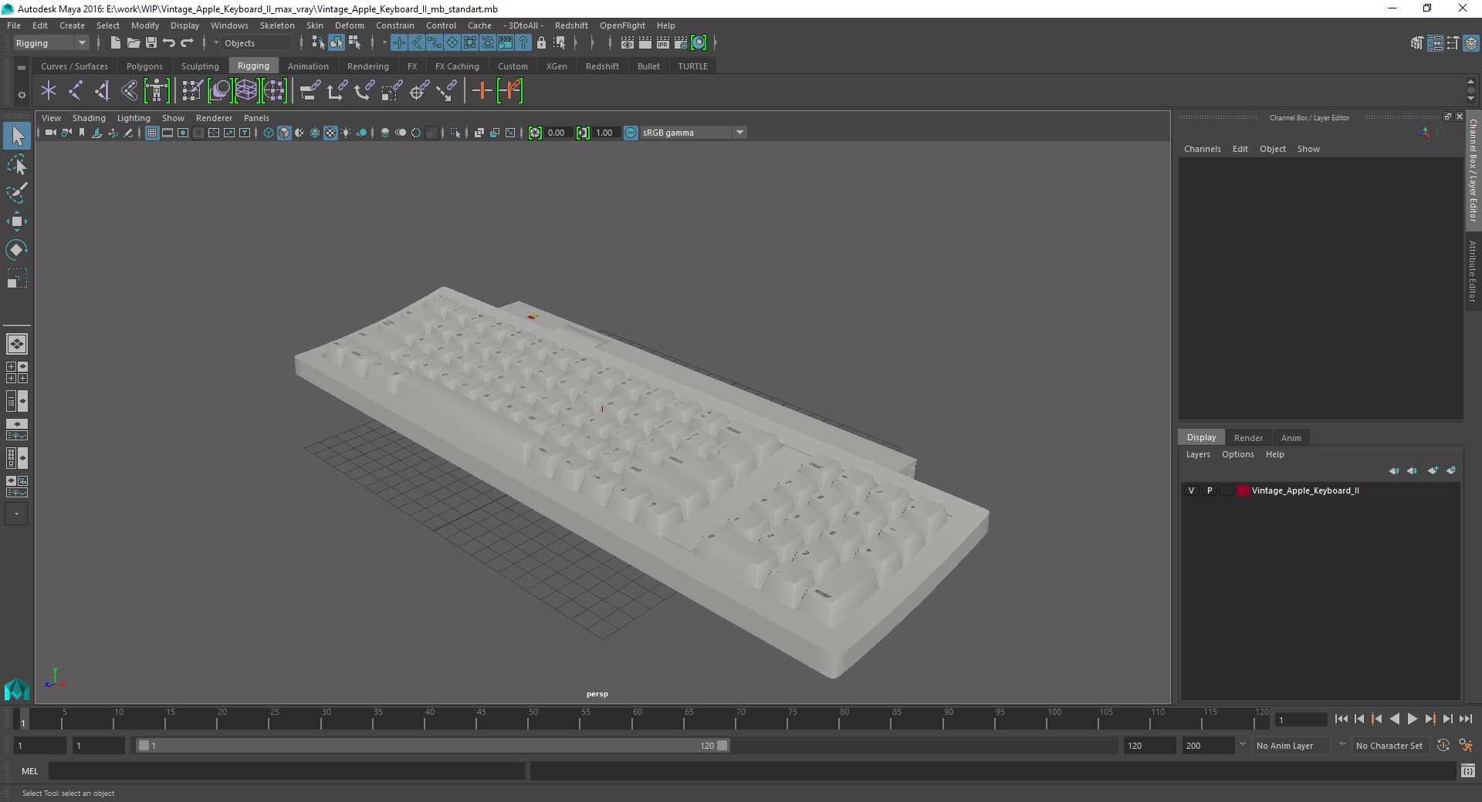Screen dimensions: 1482x802
Task: Click the Parent constraint shelf icon
Action: [x=310, y=91]
